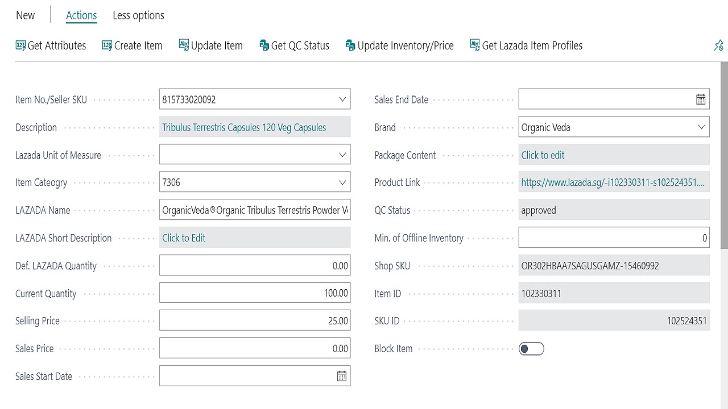
Task: Toggle the Block Item switch
Action: (x=531, y=349)
